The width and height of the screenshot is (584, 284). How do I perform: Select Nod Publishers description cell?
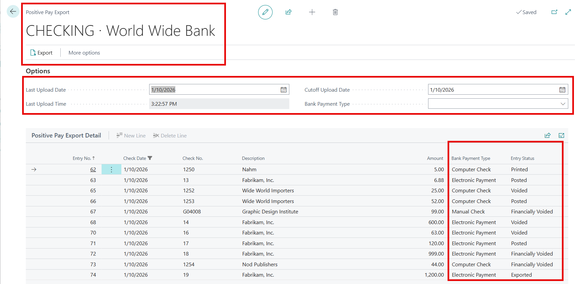tap(260, 264)
